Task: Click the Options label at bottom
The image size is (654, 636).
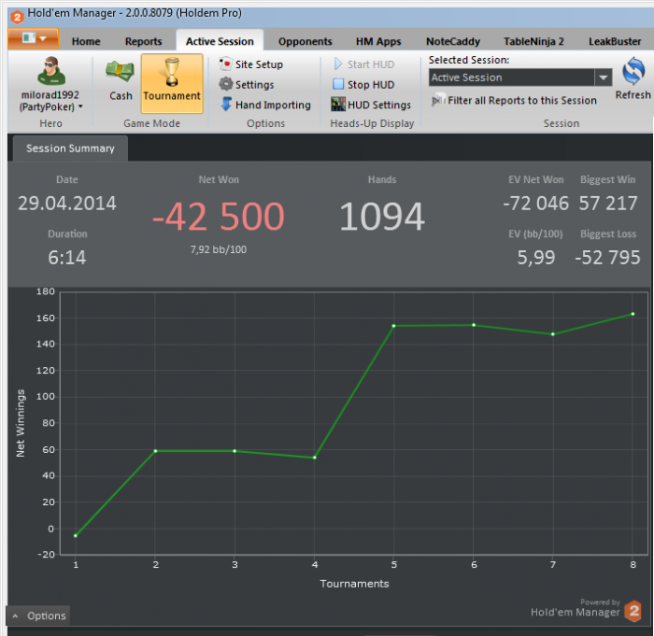Action: (x=47, y=616)
